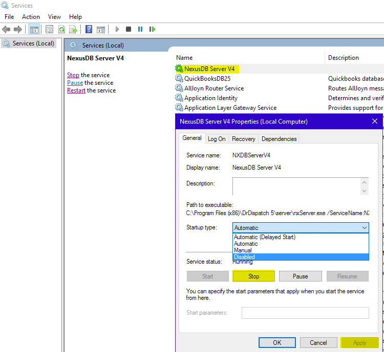Choose Manual startup type option
The image size is (384, 352).
coord(301,250)
